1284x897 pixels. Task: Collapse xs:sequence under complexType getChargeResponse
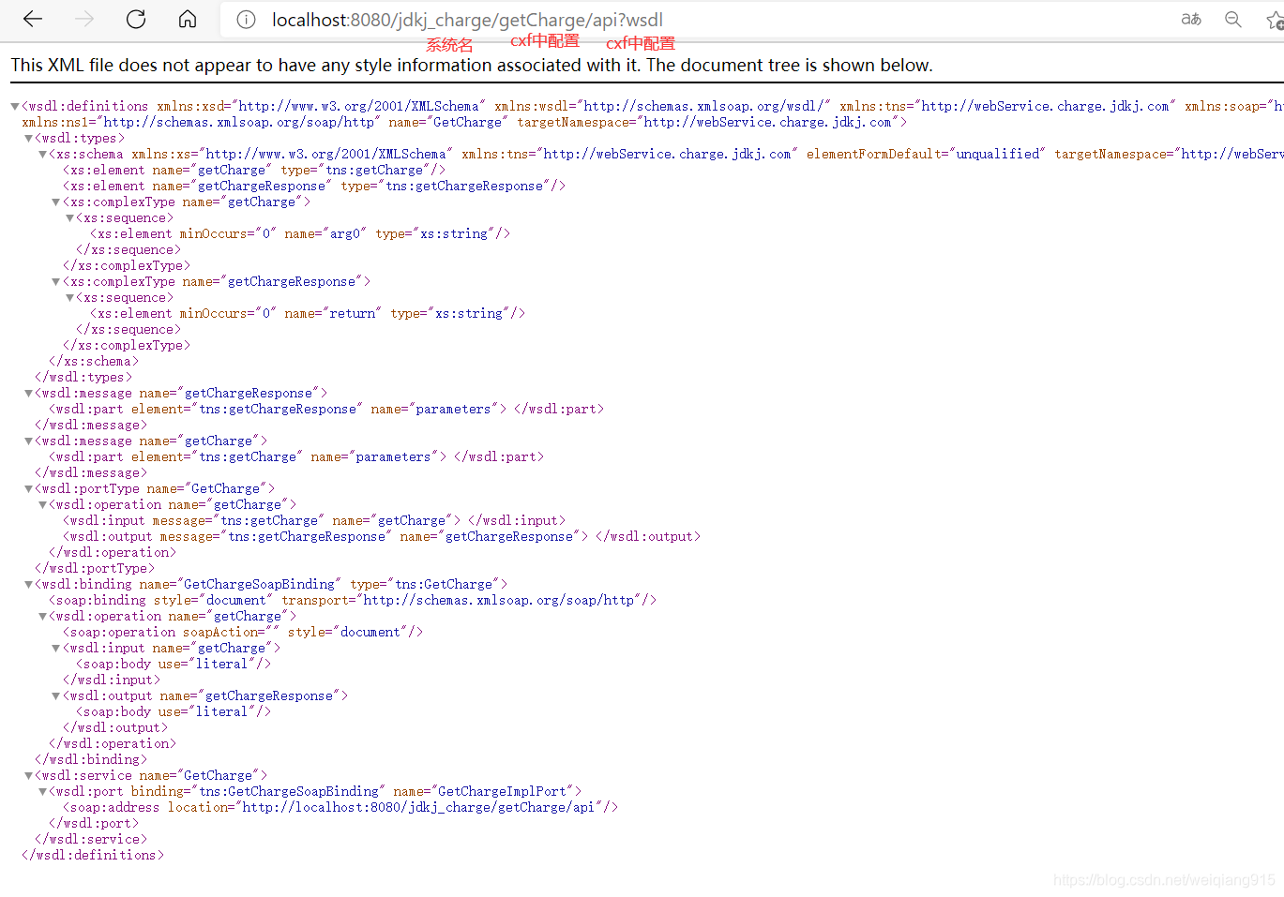[70, 298]
